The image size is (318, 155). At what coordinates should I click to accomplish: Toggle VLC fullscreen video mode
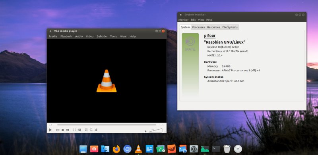point(74,130)
